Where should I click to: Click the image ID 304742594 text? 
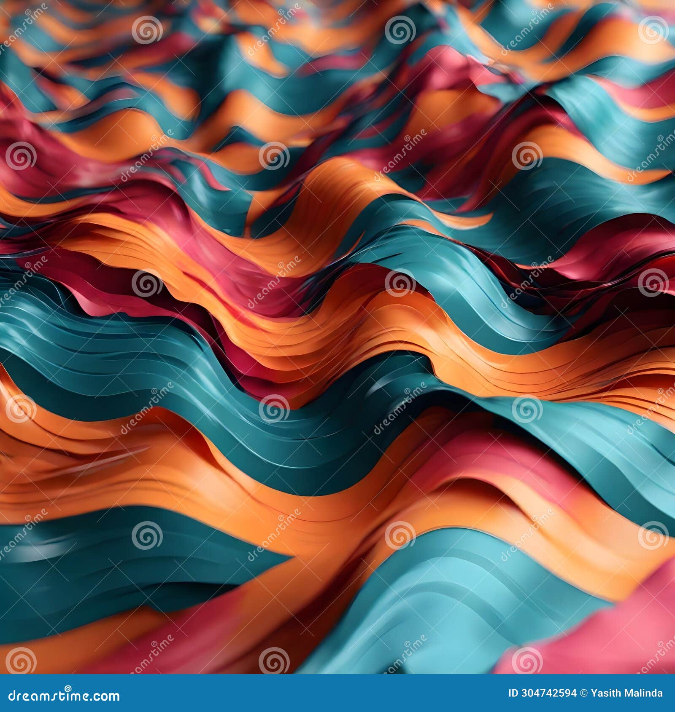[x=542, y=693]
